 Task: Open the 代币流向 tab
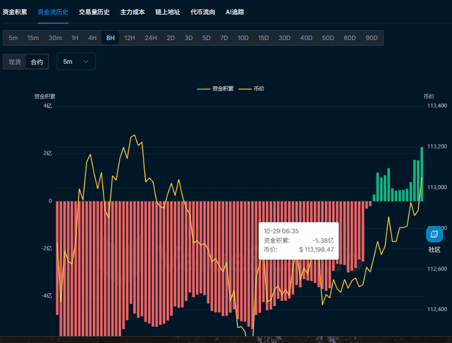pyautogui.click(x=203, y=12)
